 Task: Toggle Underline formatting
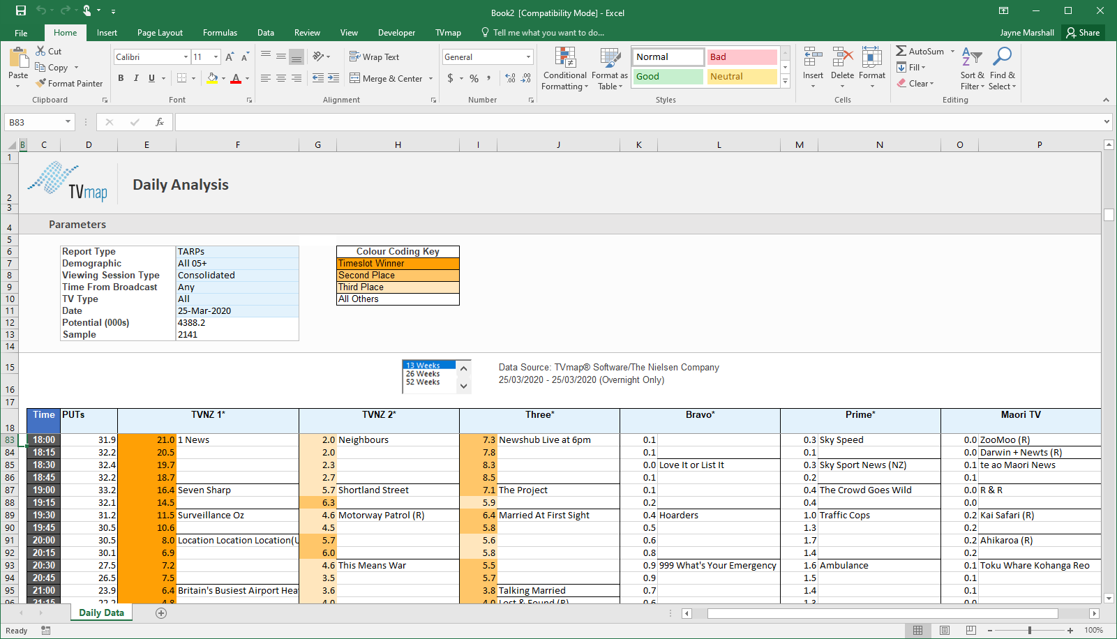151,78
